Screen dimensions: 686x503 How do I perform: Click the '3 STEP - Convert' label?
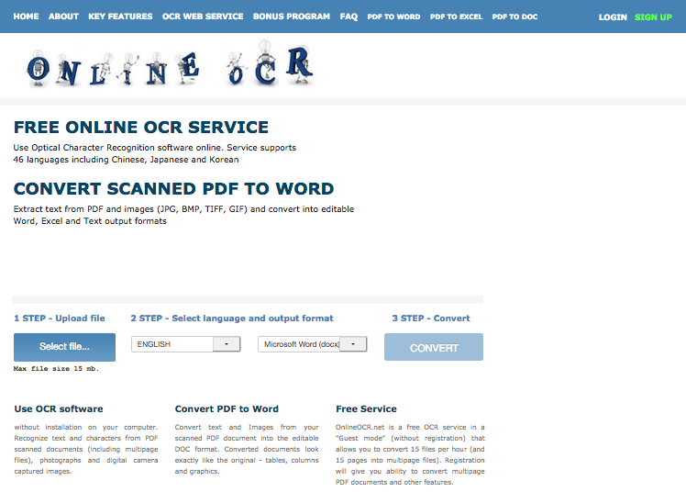(x=431, y=319)
